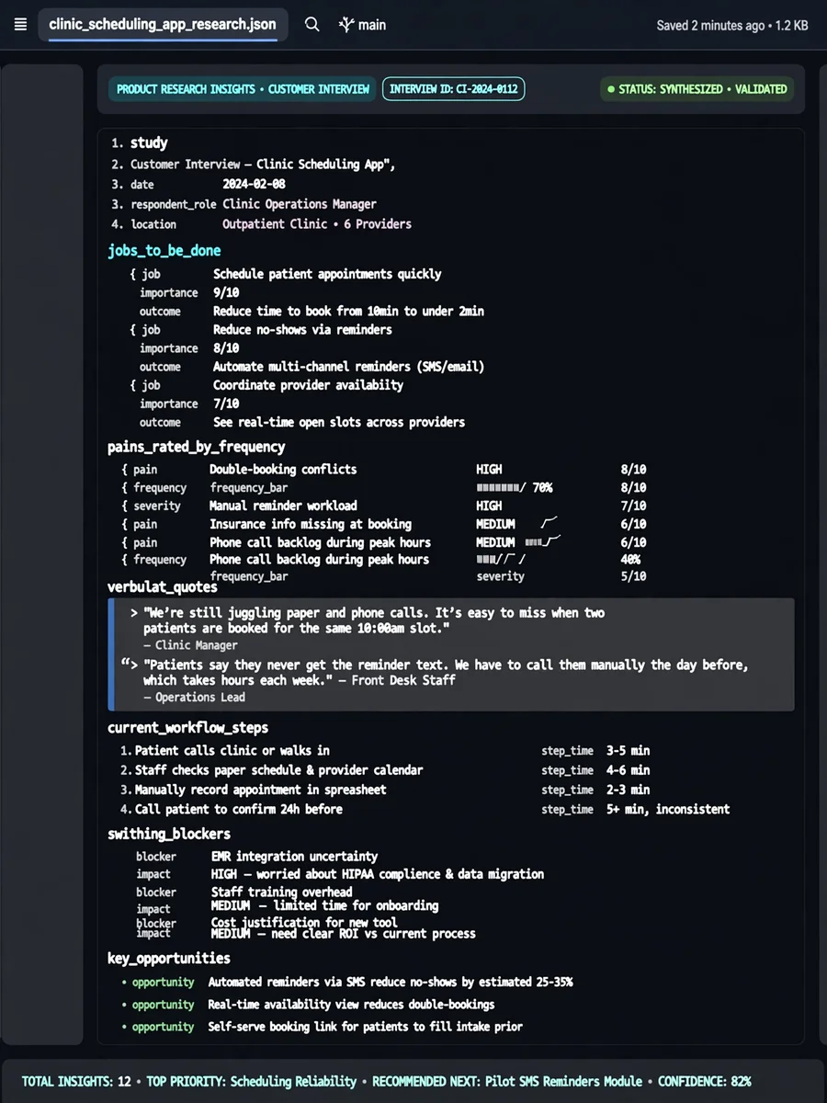
Task: Select opportunity 'Real-time availability view reduces double-bookings'
Action: click(x=351, y=1005)
